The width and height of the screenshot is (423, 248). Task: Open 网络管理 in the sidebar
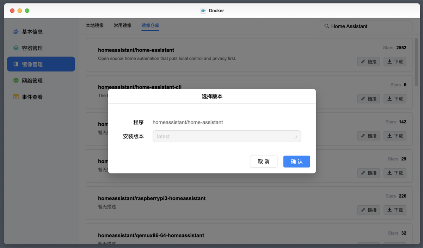click(x=41, y=81)
